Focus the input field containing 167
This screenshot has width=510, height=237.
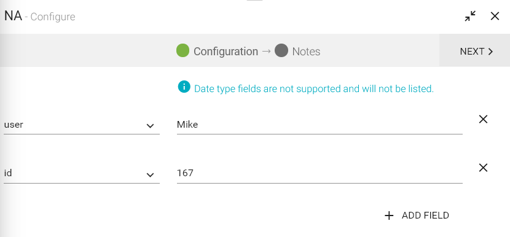point(320,174)
